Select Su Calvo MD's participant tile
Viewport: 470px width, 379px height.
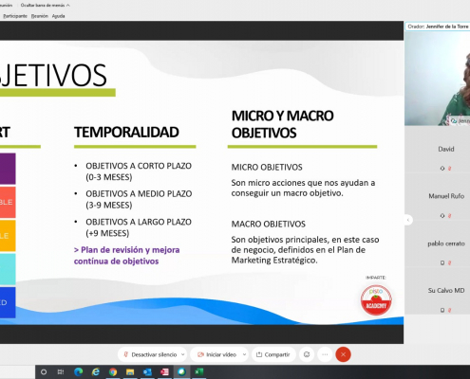438,291
